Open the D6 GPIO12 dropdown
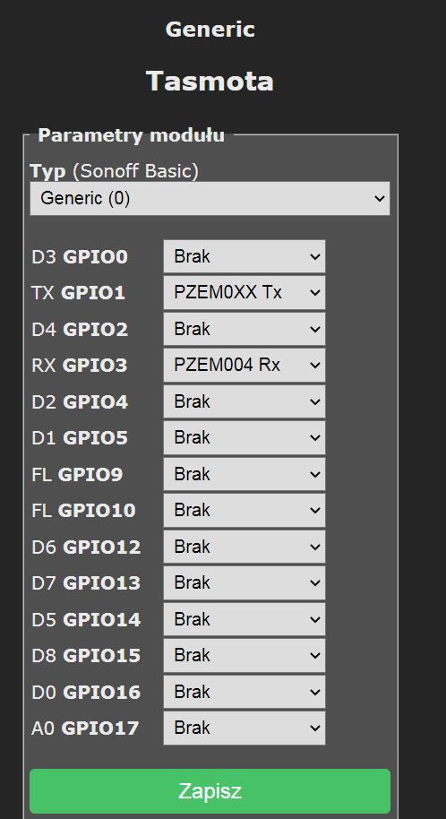Image resolution: width=446 pixels, height=819 pixels. (x=244, y=547)
